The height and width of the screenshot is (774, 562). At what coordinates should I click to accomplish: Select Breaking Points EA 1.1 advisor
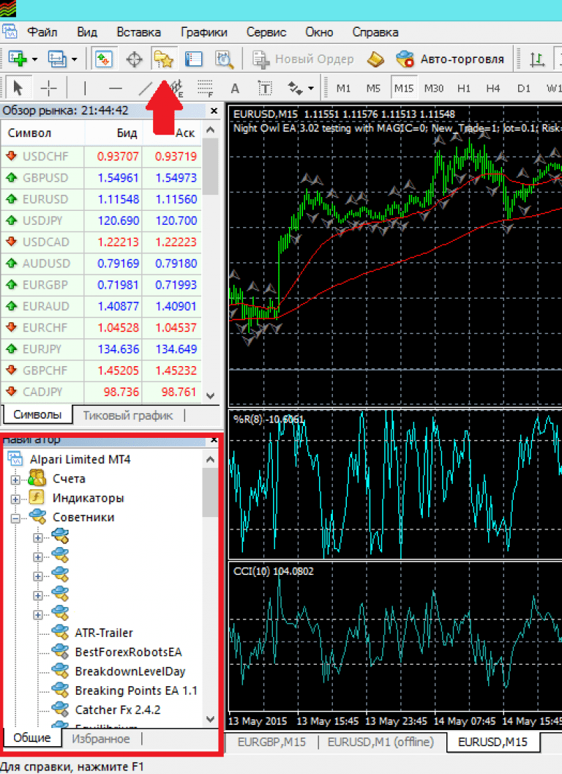135,691
